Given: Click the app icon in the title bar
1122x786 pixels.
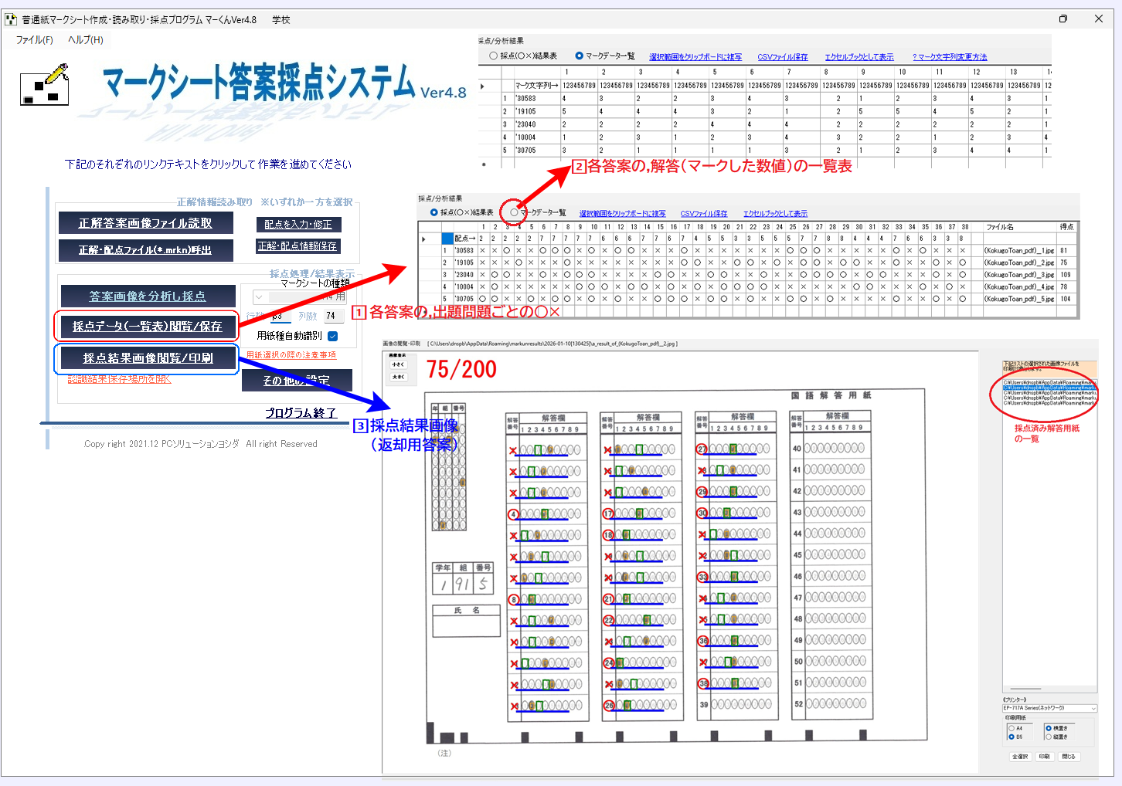Looking at the screenshot, I should [x=11, y=19].
